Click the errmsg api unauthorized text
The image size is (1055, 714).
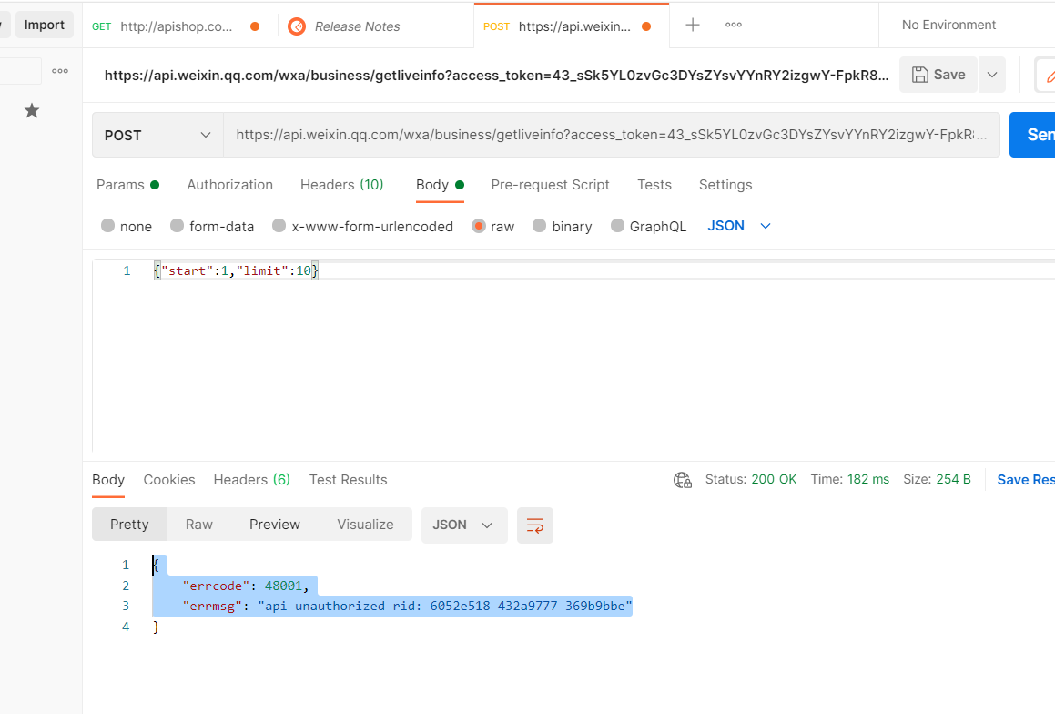pos(445,606)
